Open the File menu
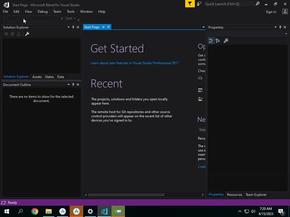This screenshot has width=290, height=217. coord(5,12)
